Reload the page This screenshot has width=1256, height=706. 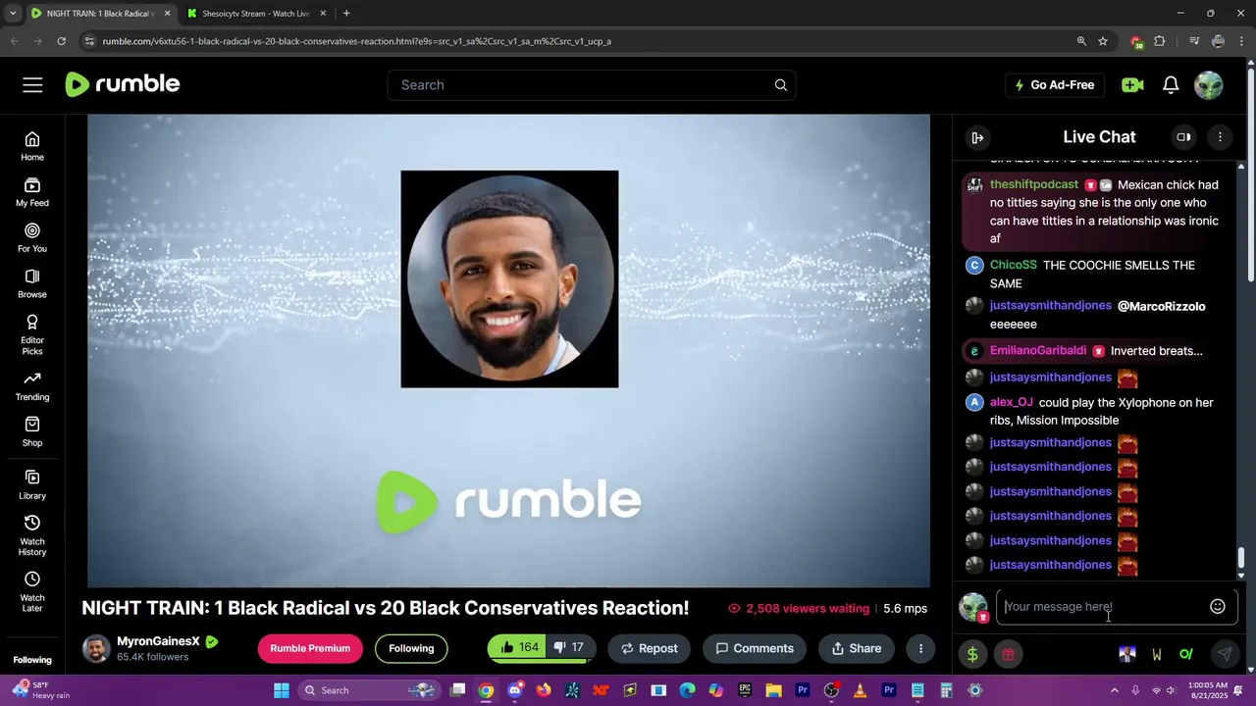click(61, 41)
